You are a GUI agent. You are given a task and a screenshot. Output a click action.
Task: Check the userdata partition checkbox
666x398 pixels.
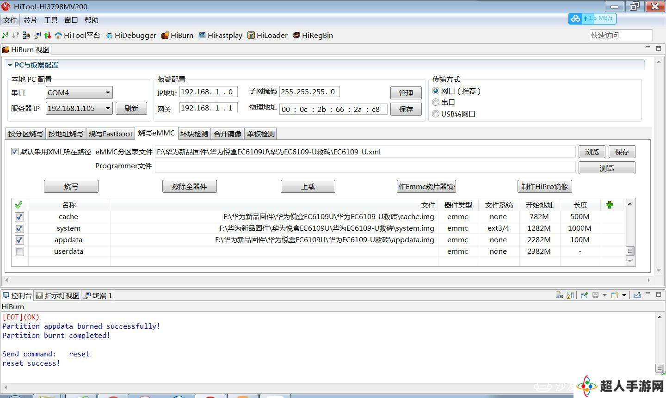pyautogui.click(x=19, y=251)
